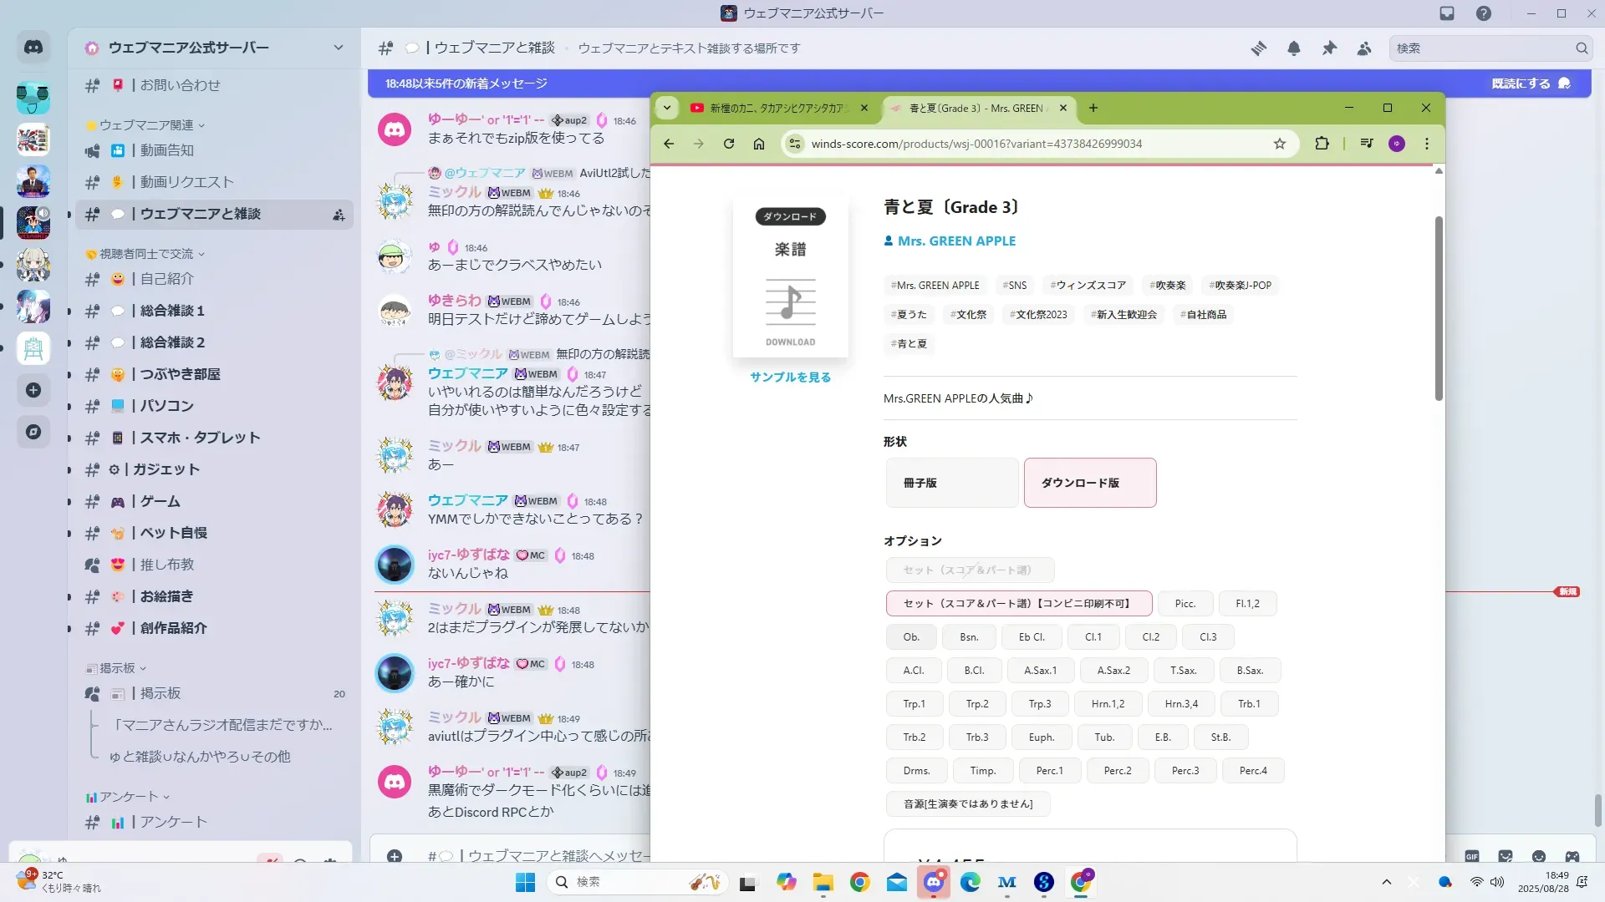Open Chrome tab search dropdown arrow
Viewport: 1605px width, 902px height.
coord(667,108)
